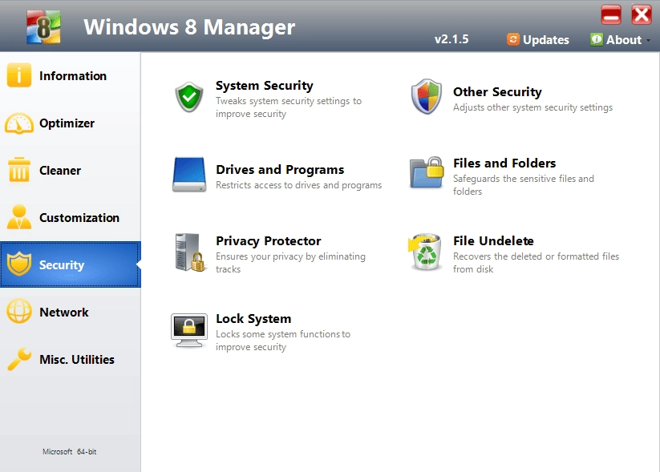Image resolution: width=660 pixels, height=472 pixels.
Task: Open the Files and Folders title
Action: click(504, 163)
